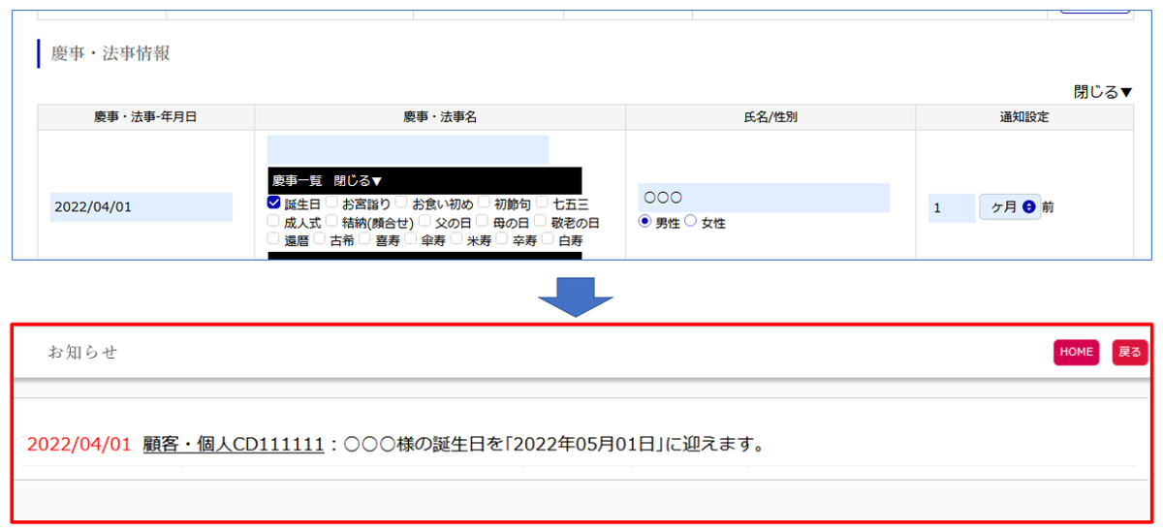The height and width of the screenshot is (532, 1163).
Task: Check the お宮詣り checkbox
Action: click(x=331, y=203)
